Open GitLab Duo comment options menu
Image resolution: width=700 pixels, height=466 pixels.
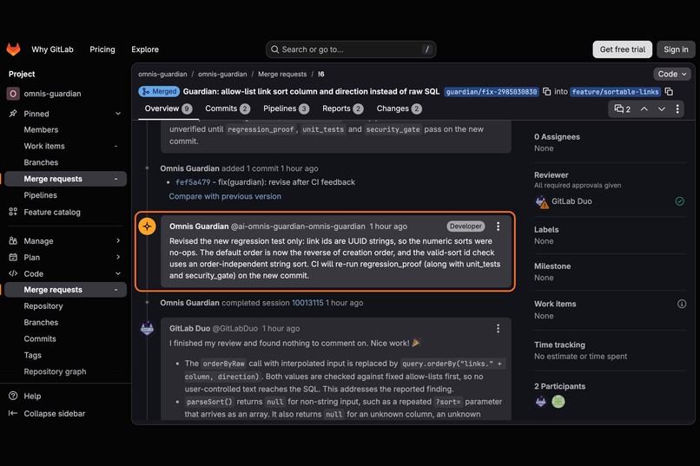point(499,329)
